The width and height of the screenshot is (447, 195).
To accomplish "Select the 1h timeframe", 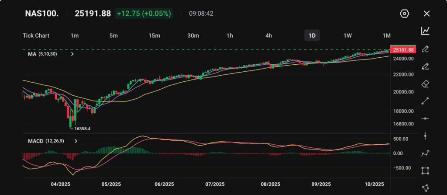I will click(230, 35).
